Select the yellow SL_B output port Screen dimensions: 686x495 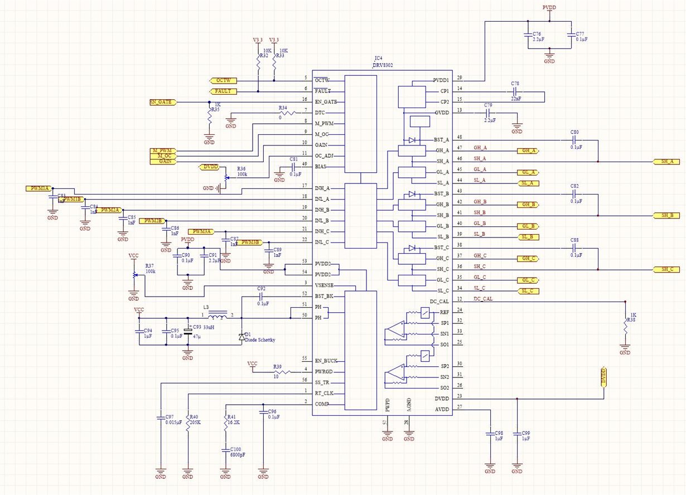(x=528, y=237)
